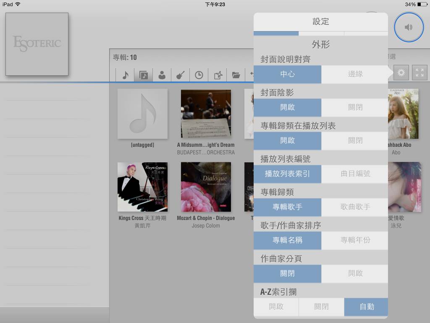Switch to the second settings tab

[x=320, y=33]
